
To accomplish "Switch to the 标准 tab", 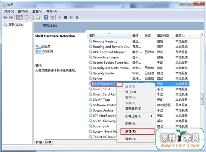I will (x=48, y=142).
